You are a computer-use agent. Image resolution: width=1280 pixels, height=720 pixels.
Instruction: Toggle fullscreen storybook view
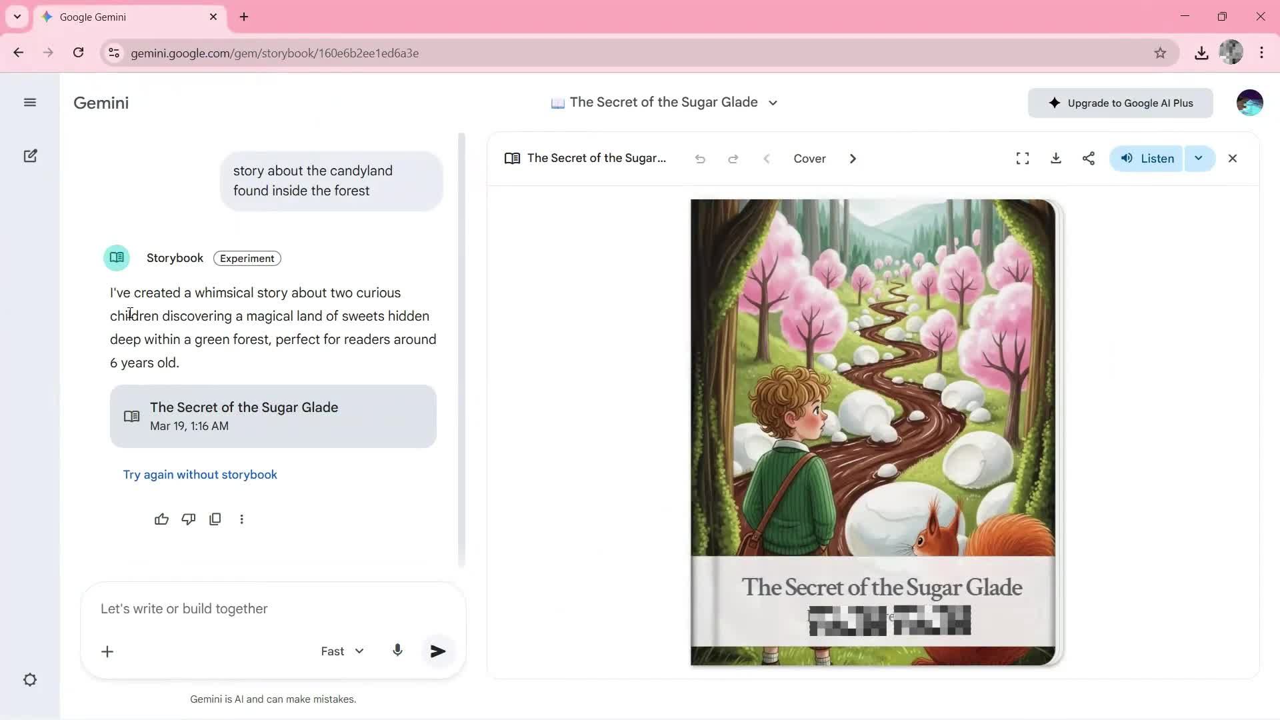coord(1022,158)
